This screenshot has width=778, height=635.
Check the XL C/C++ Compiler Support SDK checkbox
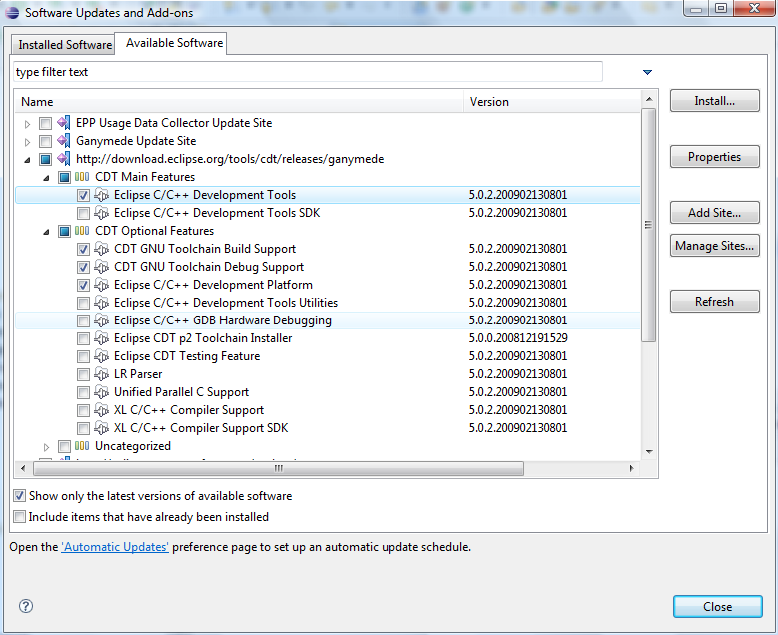tap(83, 428)
